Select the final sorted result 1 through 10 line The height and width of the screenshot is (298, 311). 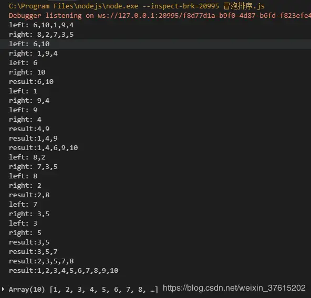tap(64, 271)
